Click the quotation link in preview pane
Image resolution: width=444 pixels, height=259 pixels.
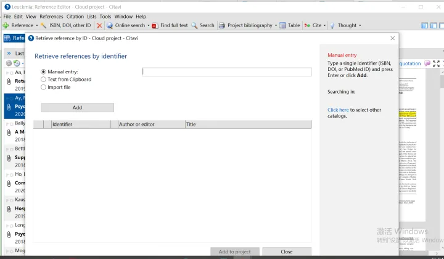(410, 64)
